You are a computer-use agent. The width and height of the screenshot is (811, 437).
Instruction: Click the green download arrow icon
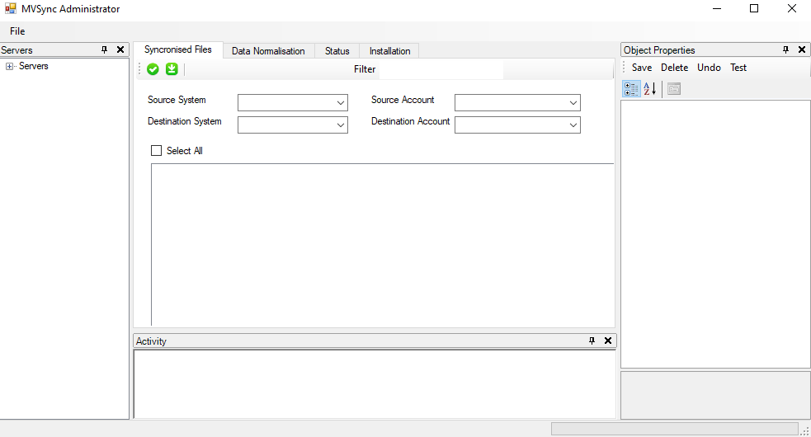(172, 68)
